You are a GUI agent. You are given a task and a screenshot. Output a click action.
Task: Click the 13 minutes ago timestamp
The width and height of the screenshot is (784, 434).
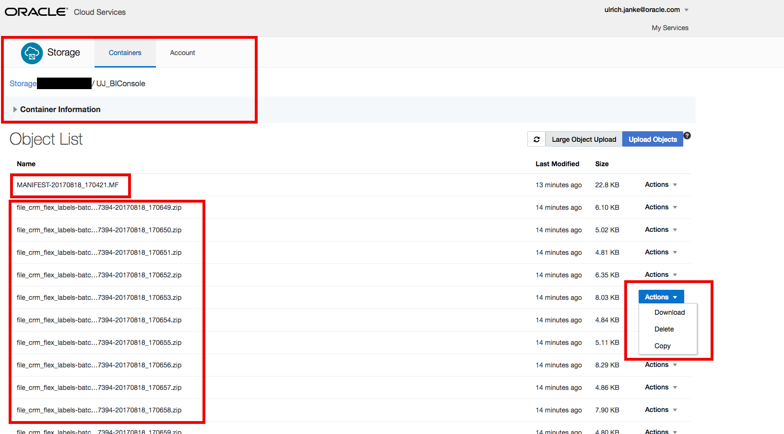pos(558,185)
